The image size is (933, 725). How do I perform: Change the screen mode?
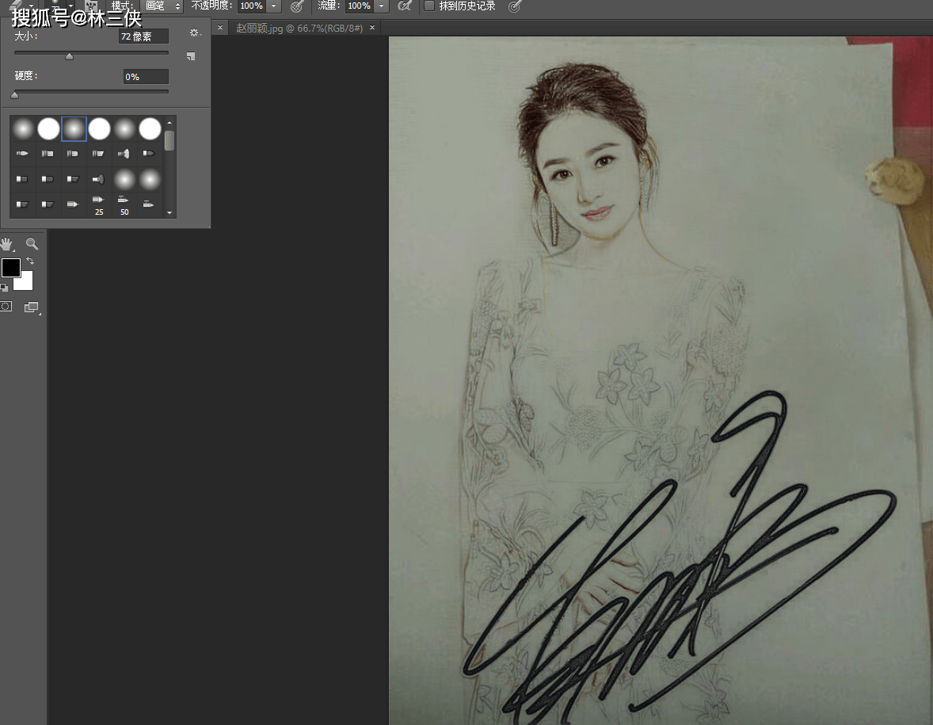tap(32, 307)
